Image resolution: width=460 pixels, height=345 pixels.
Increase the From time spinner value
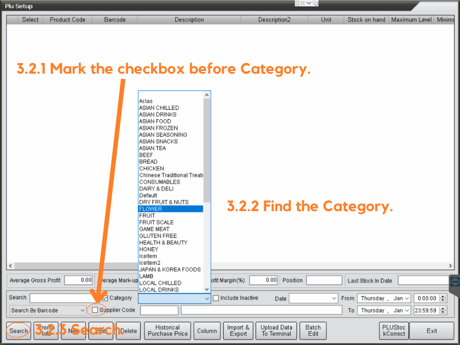(443, 296)
